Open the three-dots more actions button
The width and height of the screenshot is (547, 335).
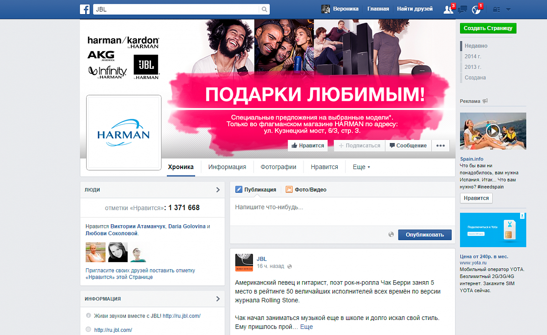click(440, 145)
